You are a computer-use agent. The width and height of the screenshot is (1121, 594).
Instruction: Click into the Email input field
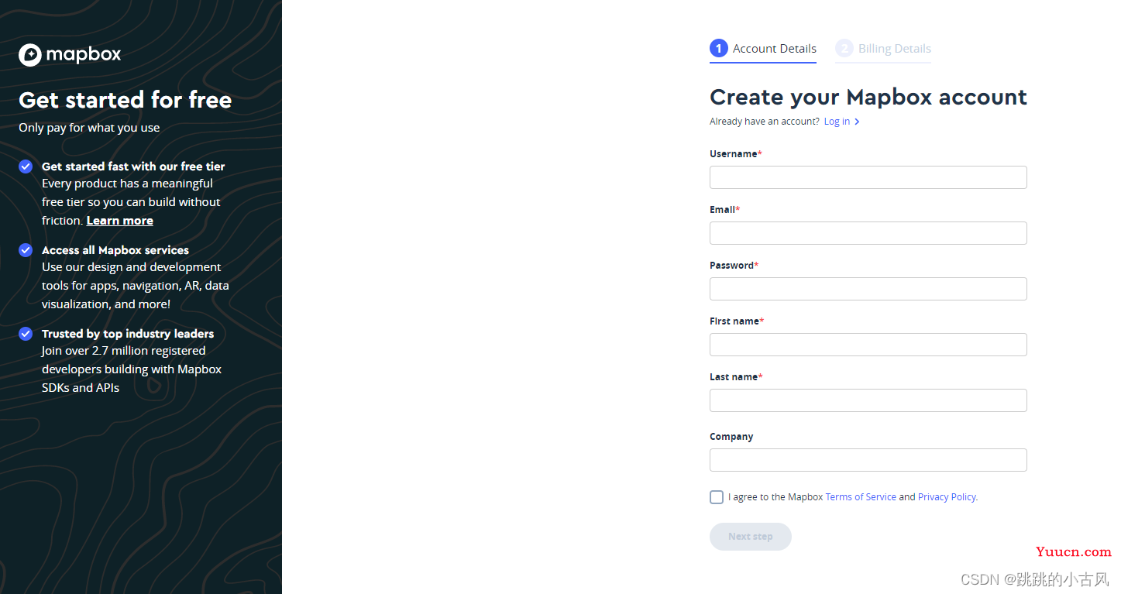point(868,233)
